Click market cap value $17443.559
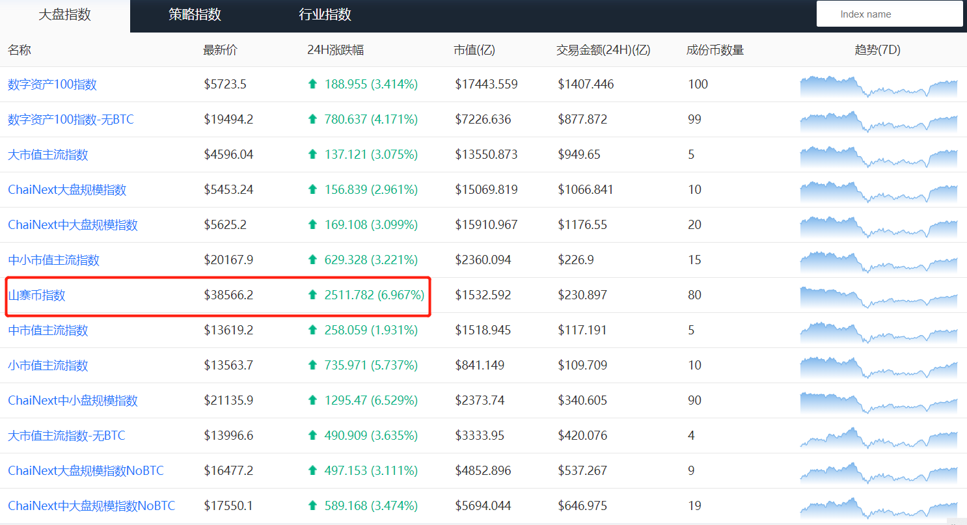The image size is (967, 525). pyautogui.click(x=486, y=85)
